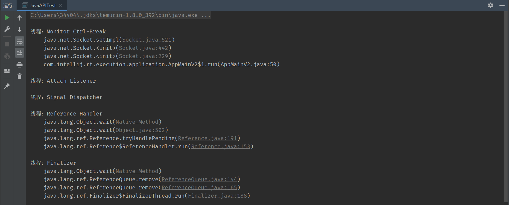
Task: Click the attach debugger bug icon
Action: coord(7,56)
